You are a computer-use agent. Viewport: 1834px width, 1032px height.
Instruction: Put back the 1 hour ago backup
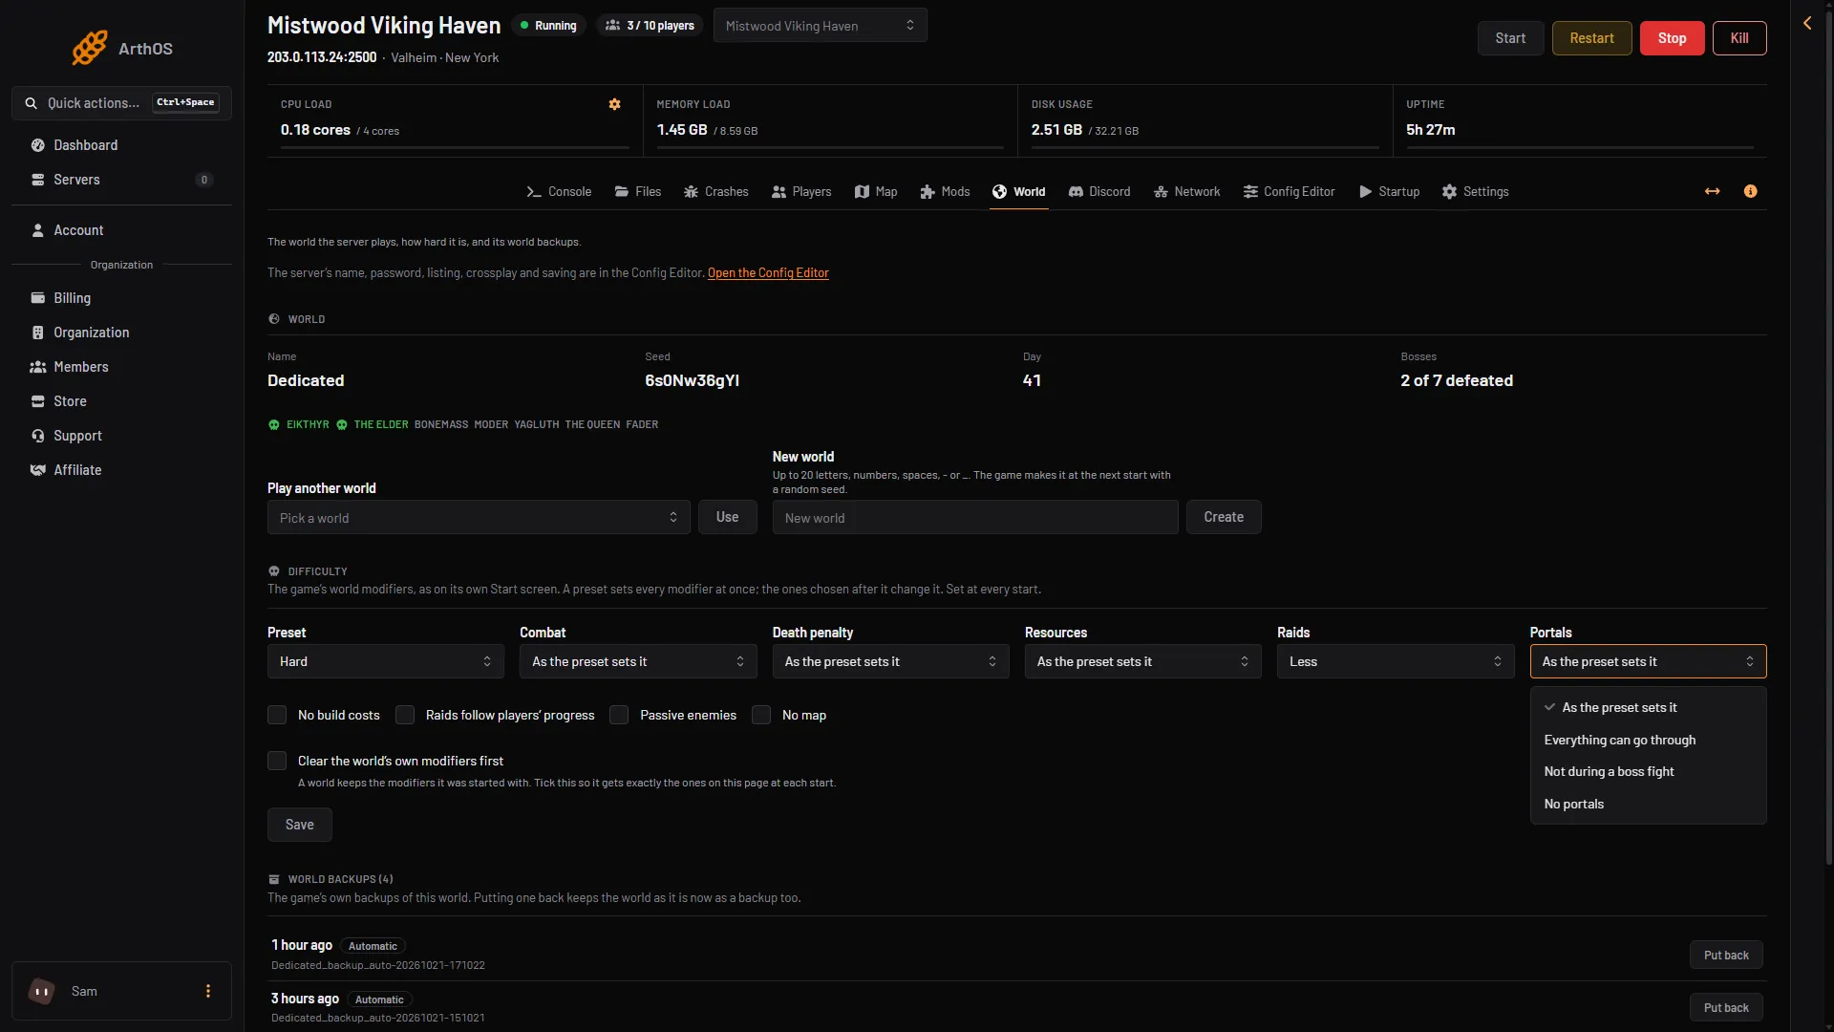(x=1726, y=955)
